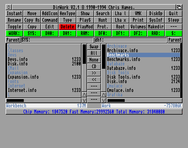The height and width of the screenshot is (148, 188).
Task: Select the DH1: drive button
Action: pos(67,33)
